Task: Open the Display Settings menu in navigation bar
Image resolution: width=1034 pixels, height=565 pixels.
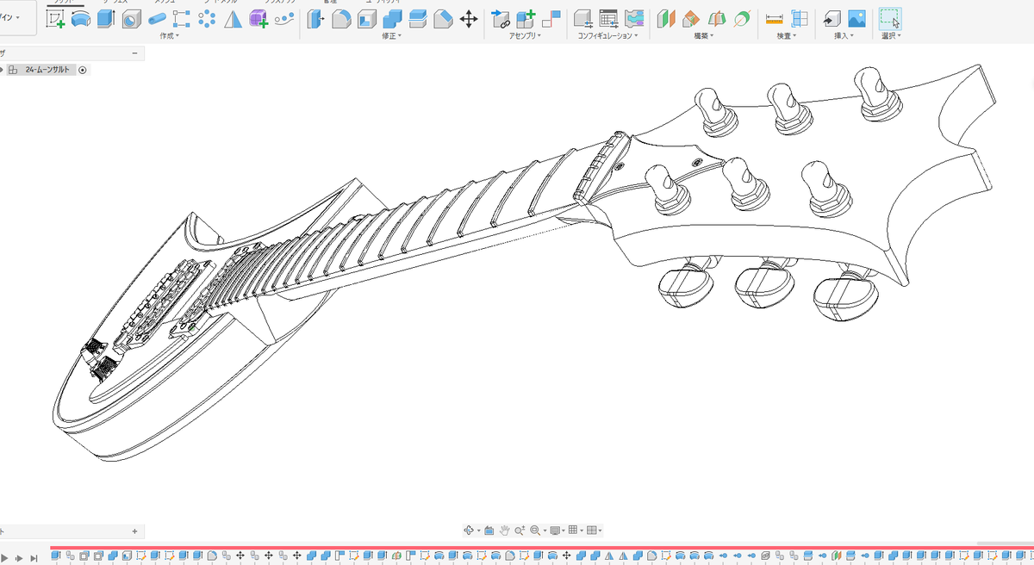Action: [x=557, y=531]
